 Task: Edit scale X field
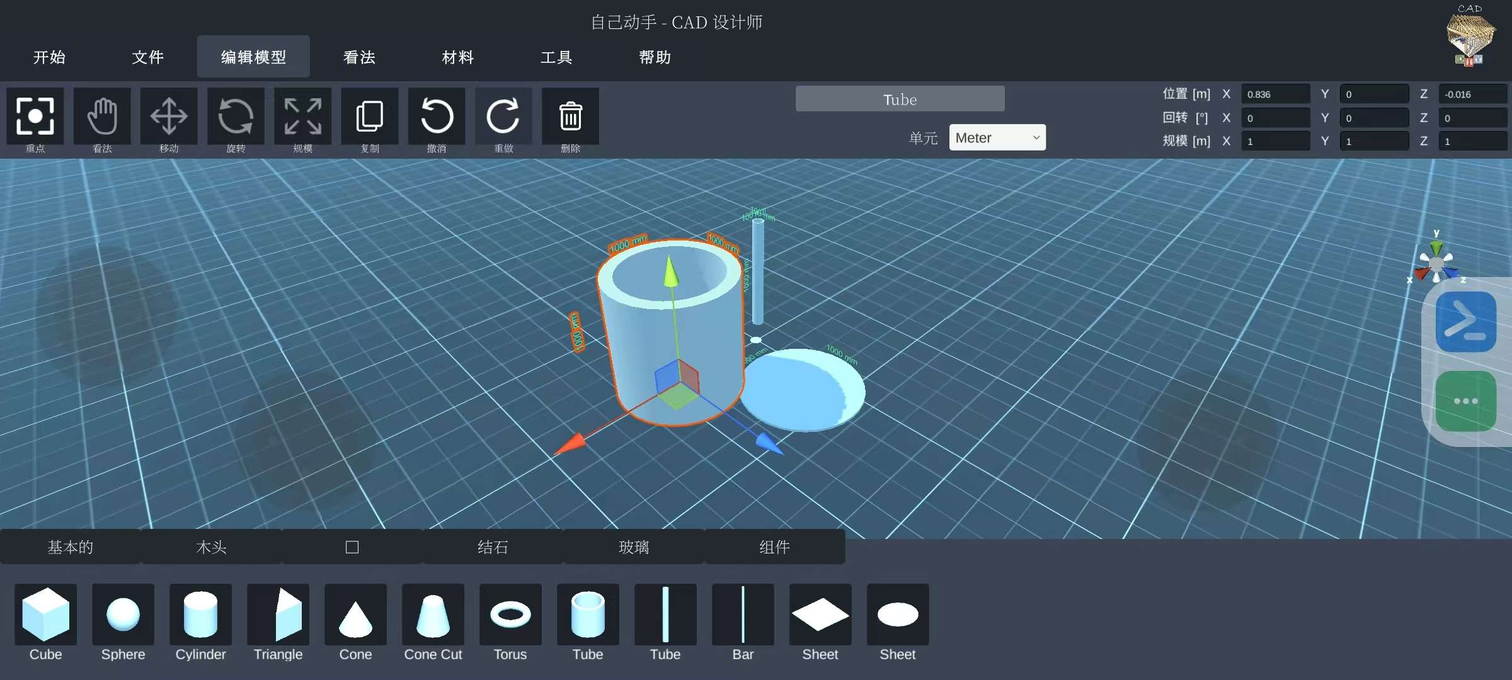(x=1276, y=141)
